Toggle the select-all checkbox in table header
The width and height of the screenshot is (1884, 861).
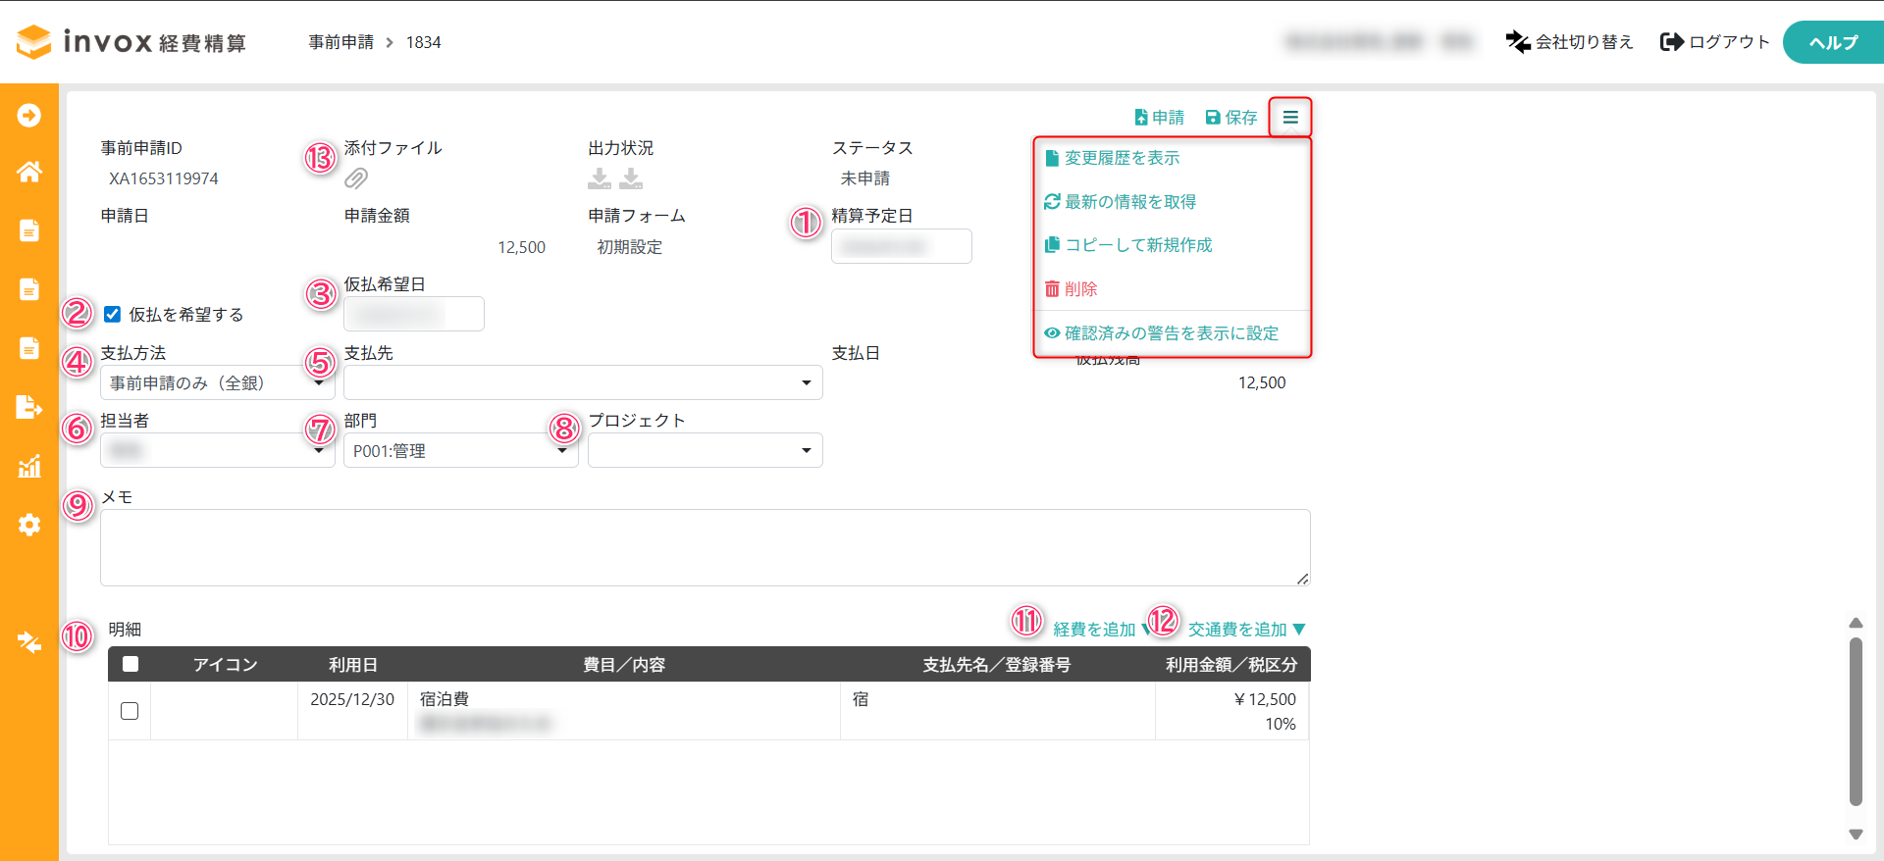point(131,664)
